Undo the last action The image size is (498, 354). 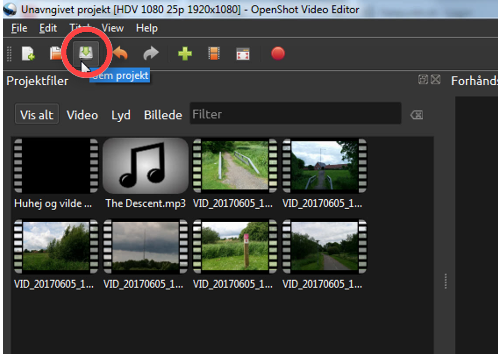coord(120,53)
